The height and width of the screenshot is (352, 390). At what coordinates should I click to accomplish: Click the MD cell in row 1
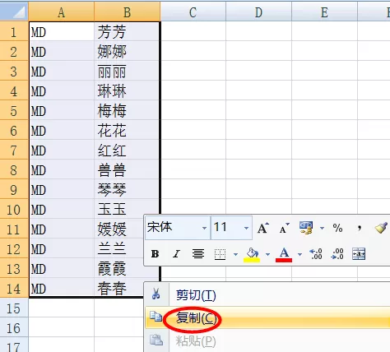tap(62, 32)
